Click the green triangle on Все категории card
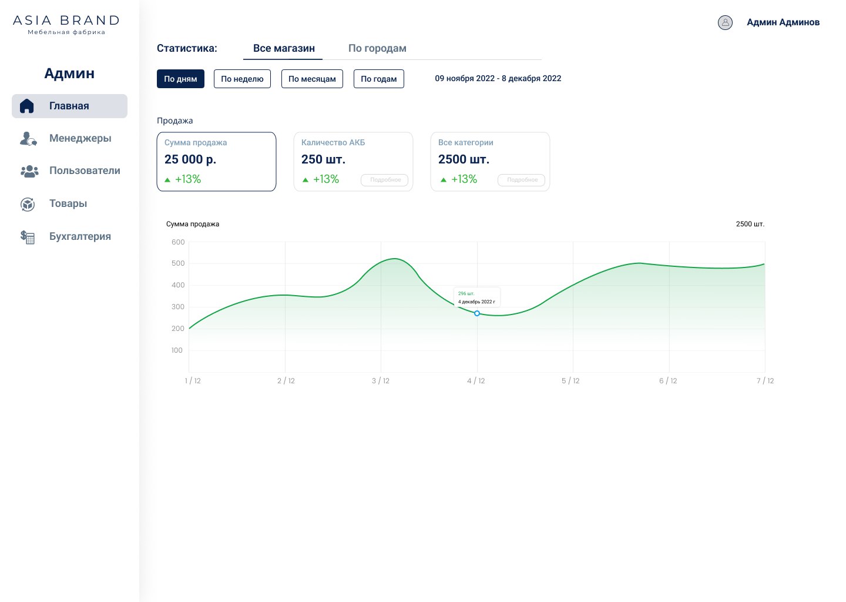The width and height of the screenshot is (846, 602). tap(444, 180)
